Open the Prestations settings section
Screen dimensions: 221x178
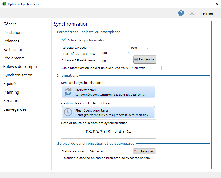tap(13, 33)
